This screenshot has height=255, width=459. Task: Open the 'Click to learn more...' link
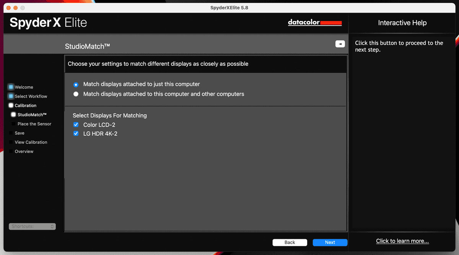pyautogui.click(x=402, y=241)
